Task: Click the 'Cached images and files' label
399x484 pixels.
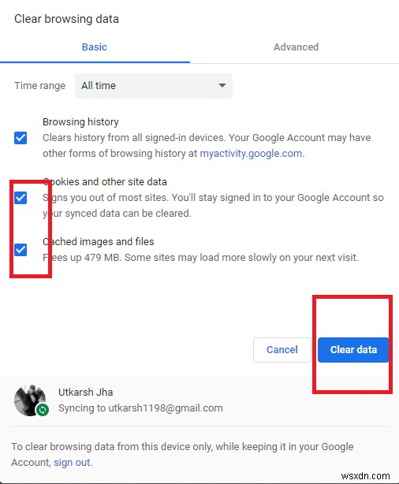Action: (x=99, y=242)
